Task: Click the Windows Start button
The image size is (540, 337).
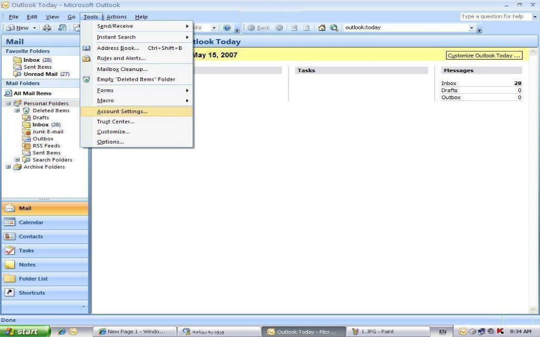Action: pos(25,332)
